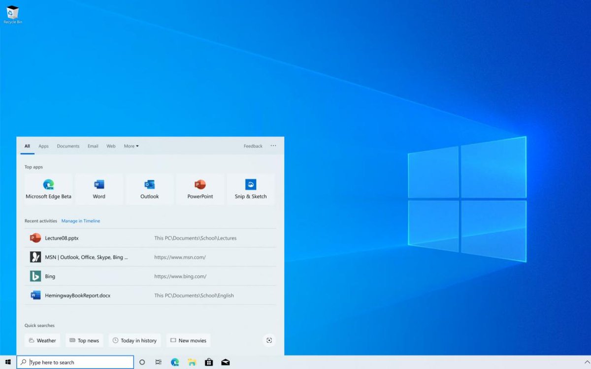591x369 pixels.
Task: Switch to the Apps filter tab
Action: point(43,146)
